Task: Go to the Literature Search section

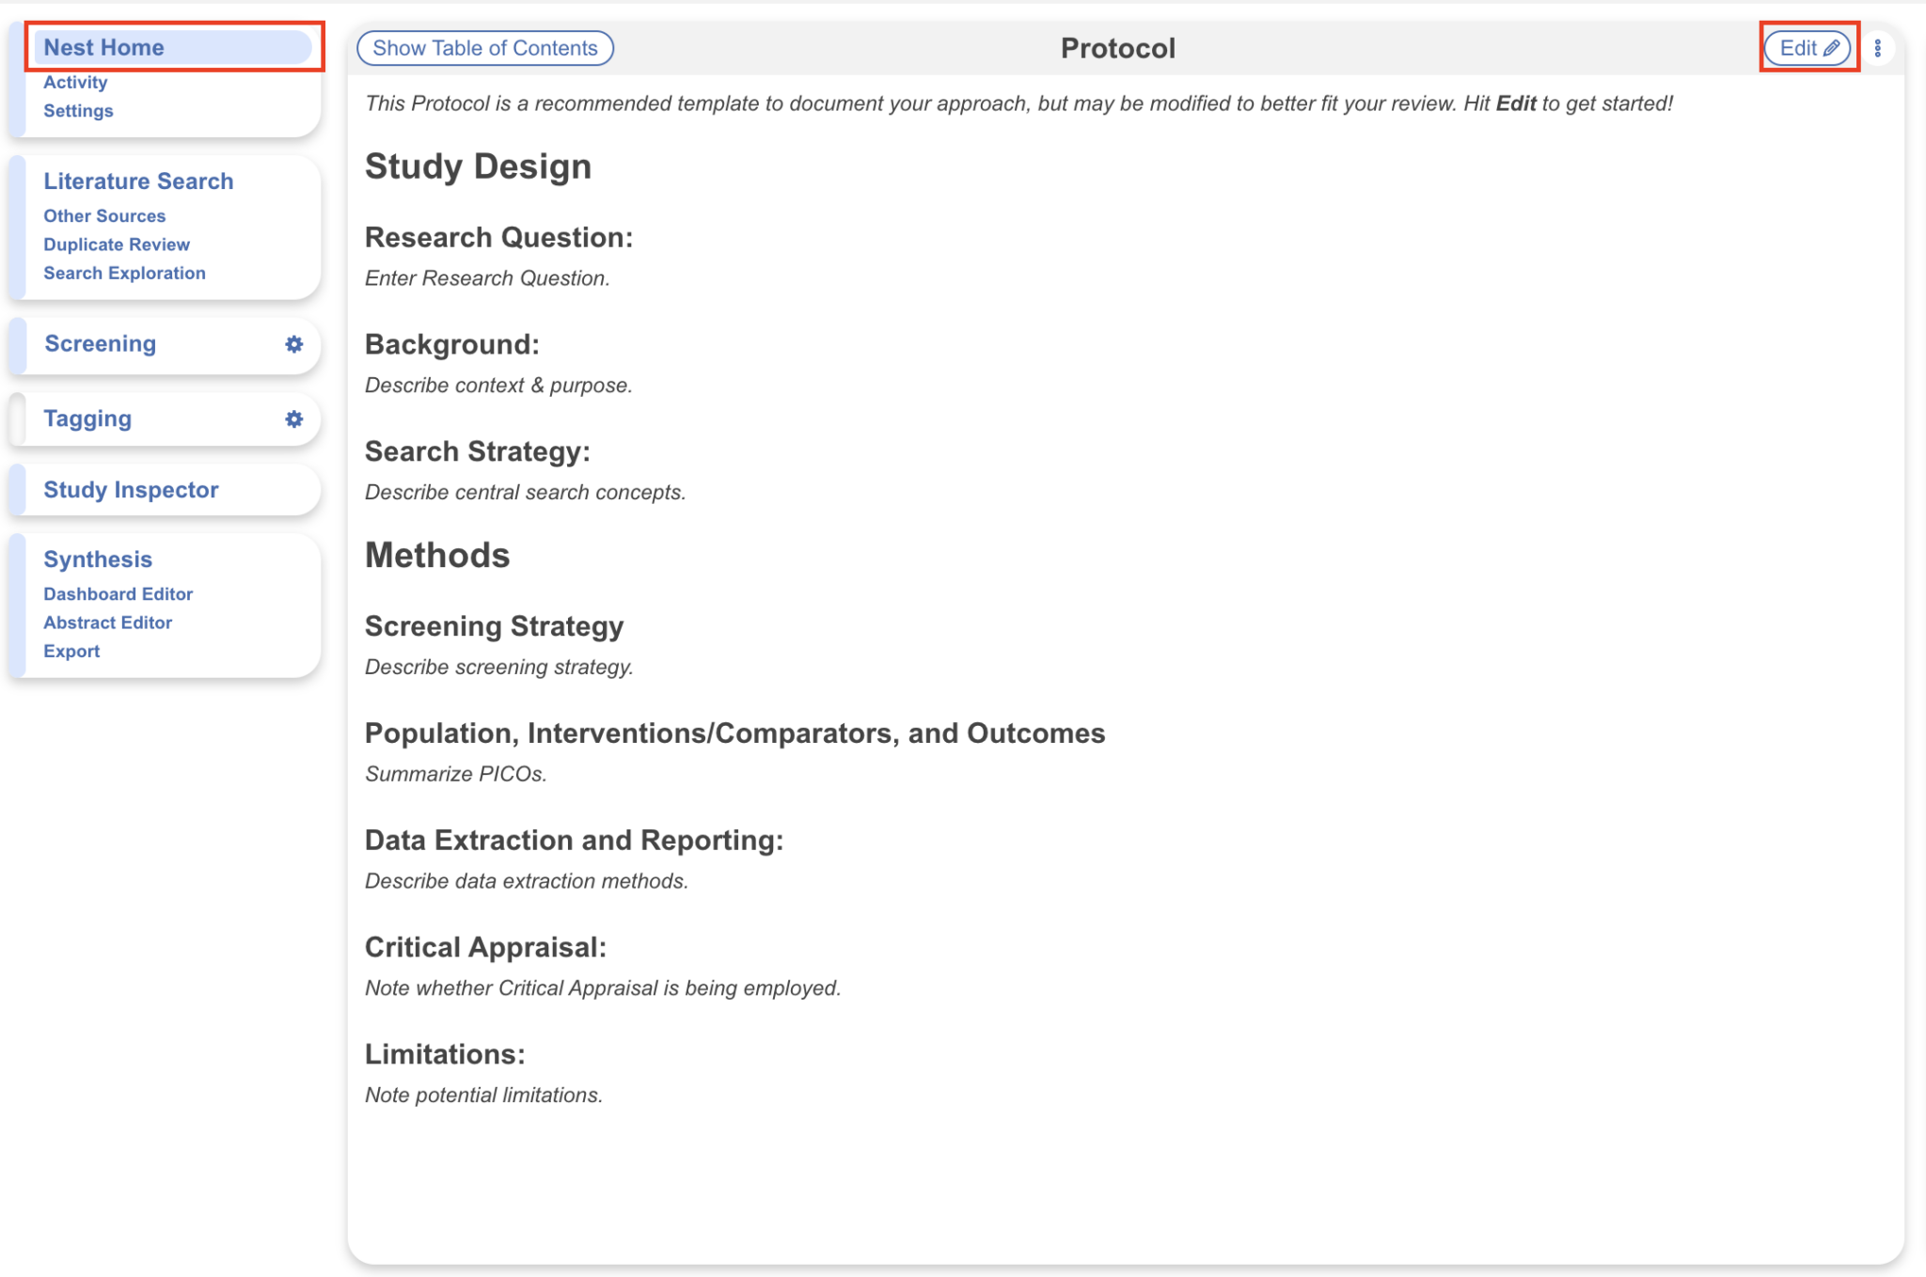Action: click(x=139, y=181)
